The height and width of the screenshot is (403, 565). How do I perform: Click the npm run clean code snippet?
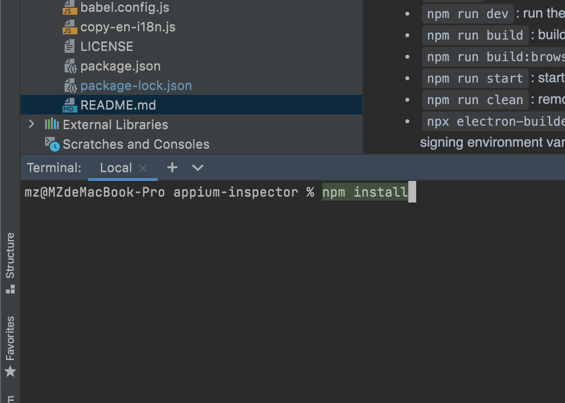click(x=475, y=100)
